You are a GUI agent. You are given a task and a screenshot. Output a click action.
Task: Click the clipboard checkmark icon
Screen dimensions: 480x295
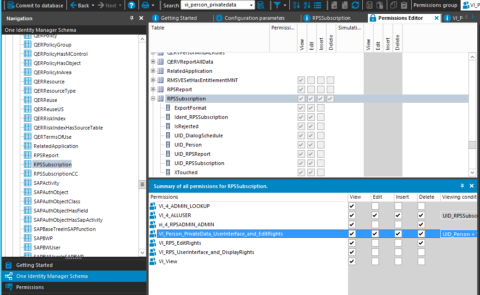point(404,5)
